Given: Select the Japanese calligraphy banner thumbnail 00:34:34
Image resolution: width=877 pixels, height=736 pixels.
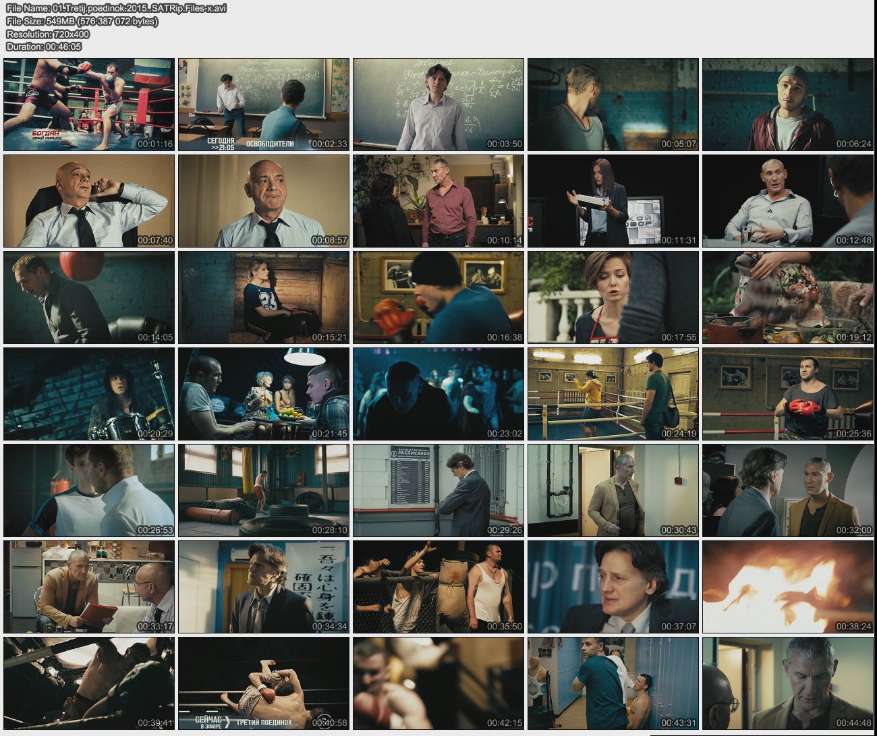Looking at the screenshot, I should 264,586.
